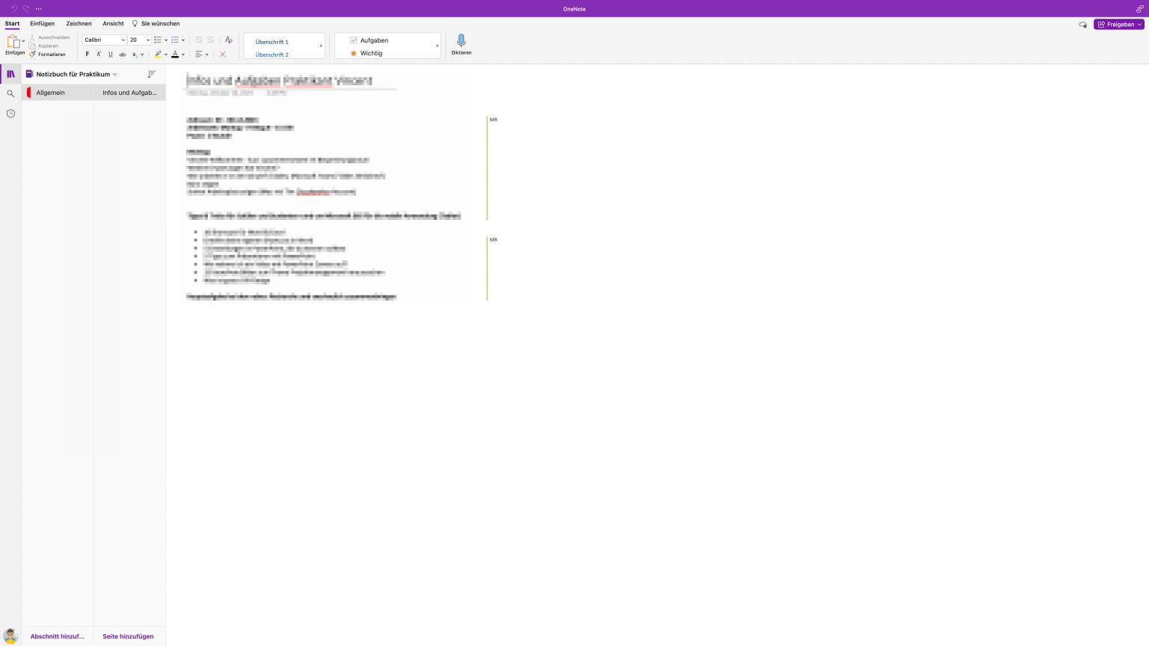
Task: Click the sort pages icon above the page list
Action: tap(151, 73)
